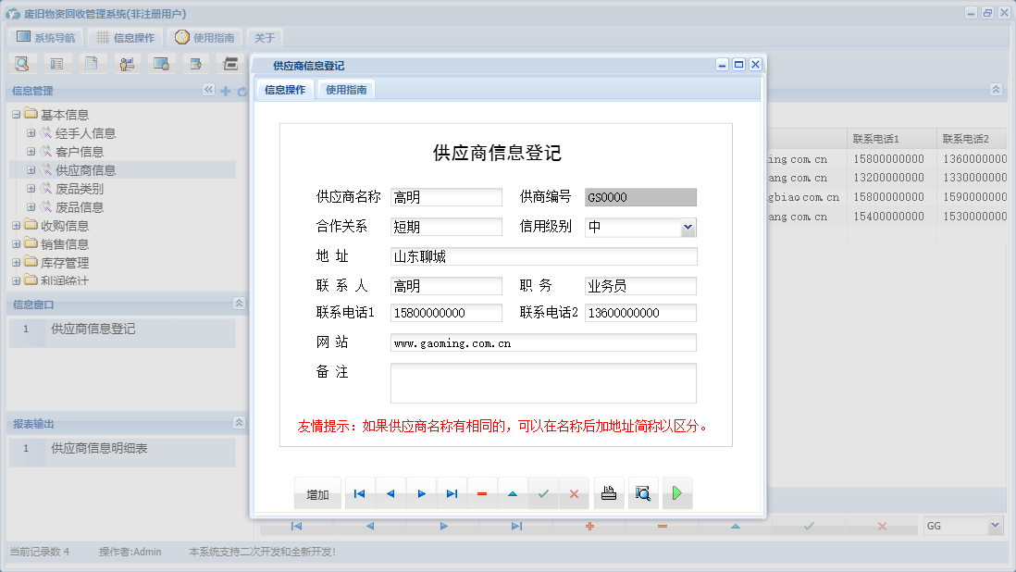Select the search magnifier icon on main toolbar

[x=22, y=63]
